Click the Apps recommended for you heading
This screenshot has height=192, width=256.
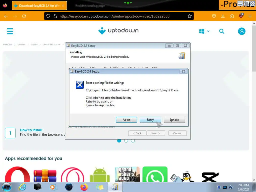(33, 158)
